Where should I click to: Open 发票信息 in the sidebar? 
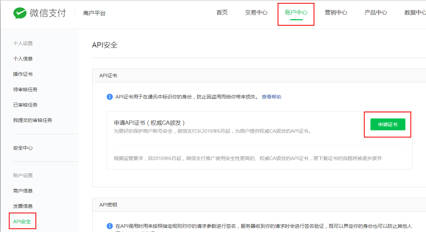coord(23,206)
